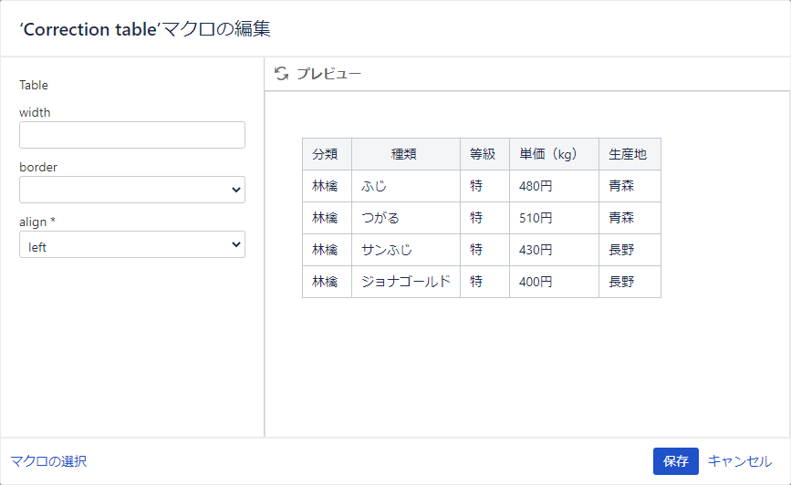The image size is (791, 485).
Task: Click the preview refresh icon
Action: pos(282,74)
